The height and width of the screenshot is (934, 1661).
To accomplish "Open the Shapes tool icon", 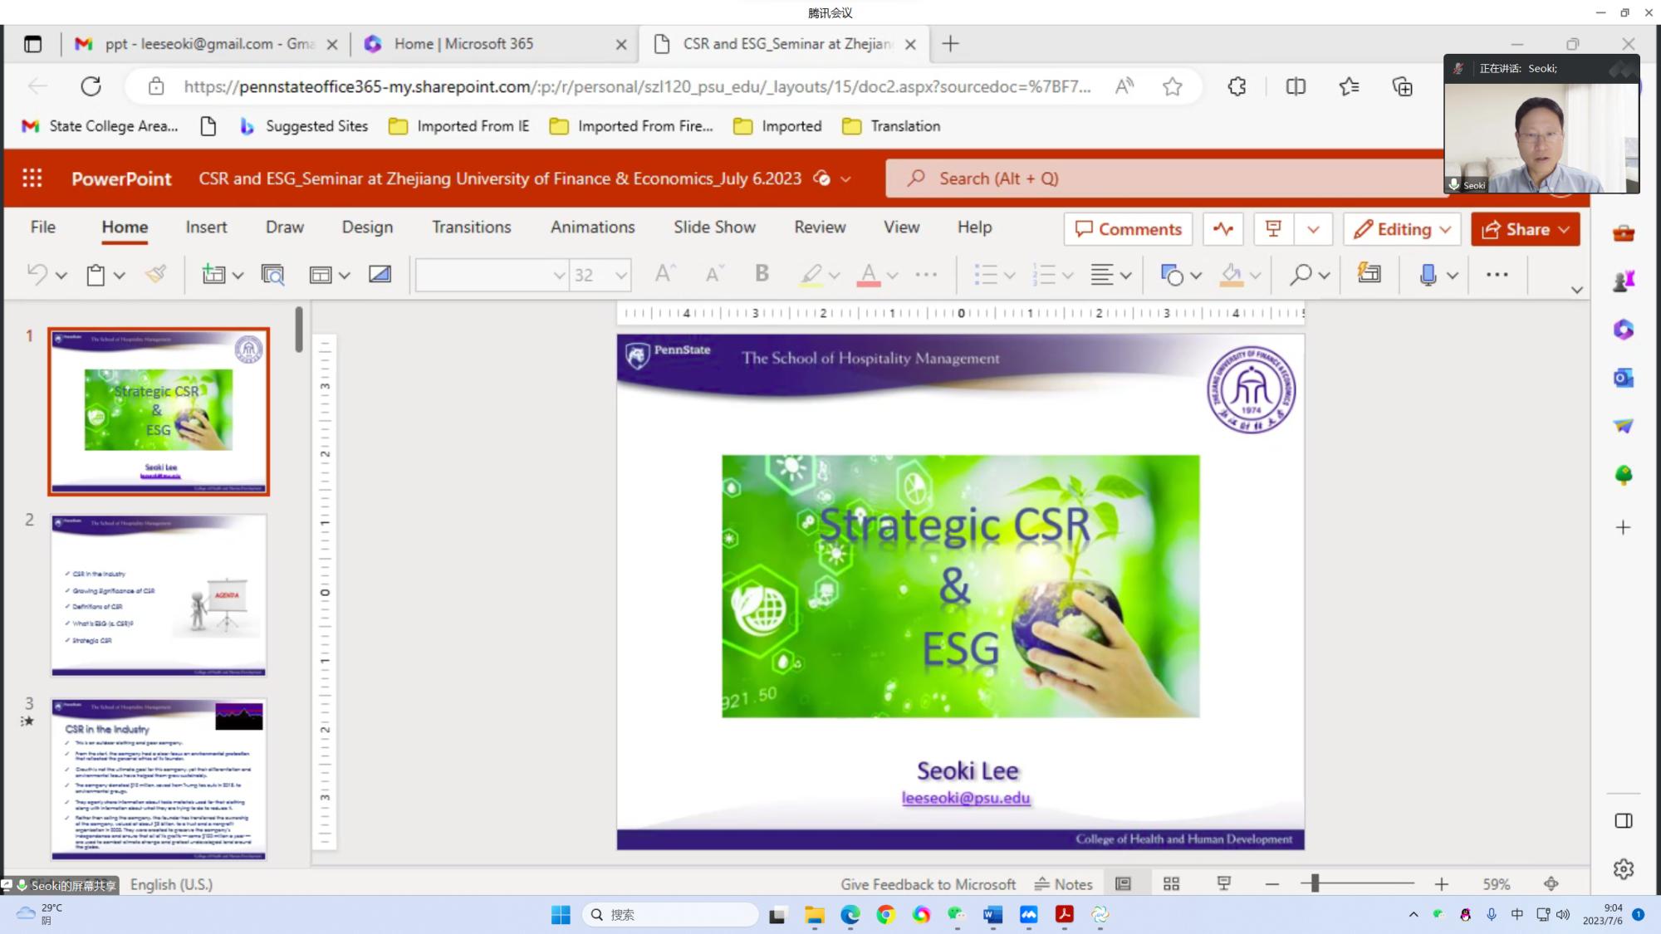I will pyautogui.click(x=1171, y=274).
